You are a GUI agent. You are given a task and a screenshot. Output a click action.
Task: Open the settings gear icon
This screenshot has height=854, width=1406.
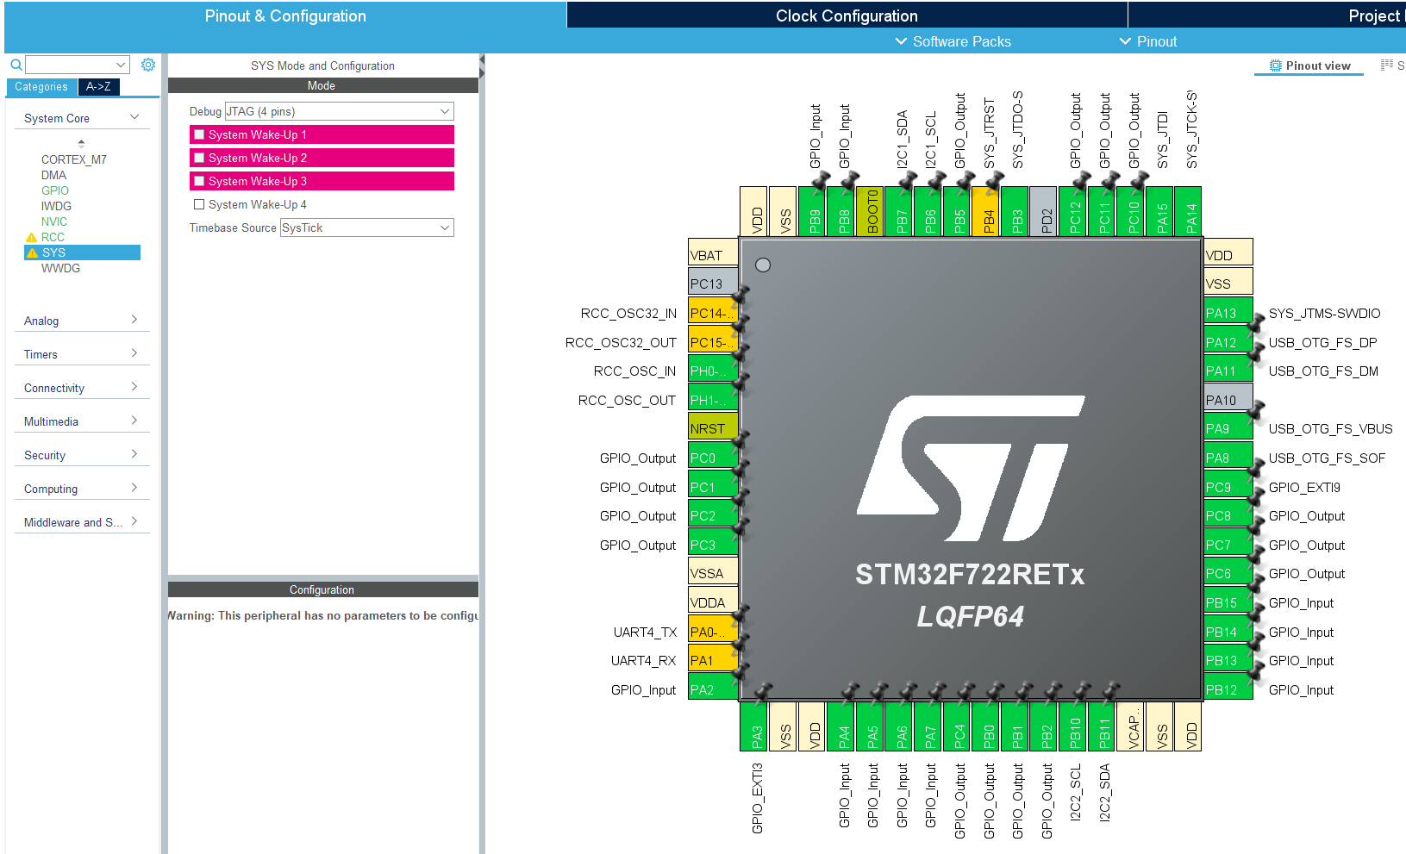coord(148,65)
